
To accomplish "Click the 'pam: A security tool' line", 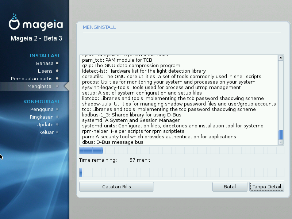I will (159, 137).
